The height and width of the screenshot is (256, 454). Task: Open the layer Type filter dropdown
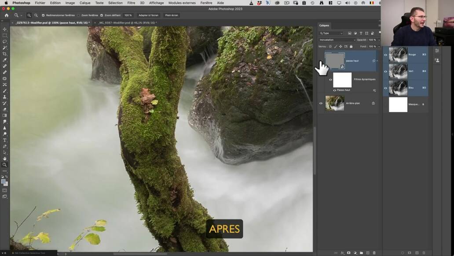(x=331, y=33)
